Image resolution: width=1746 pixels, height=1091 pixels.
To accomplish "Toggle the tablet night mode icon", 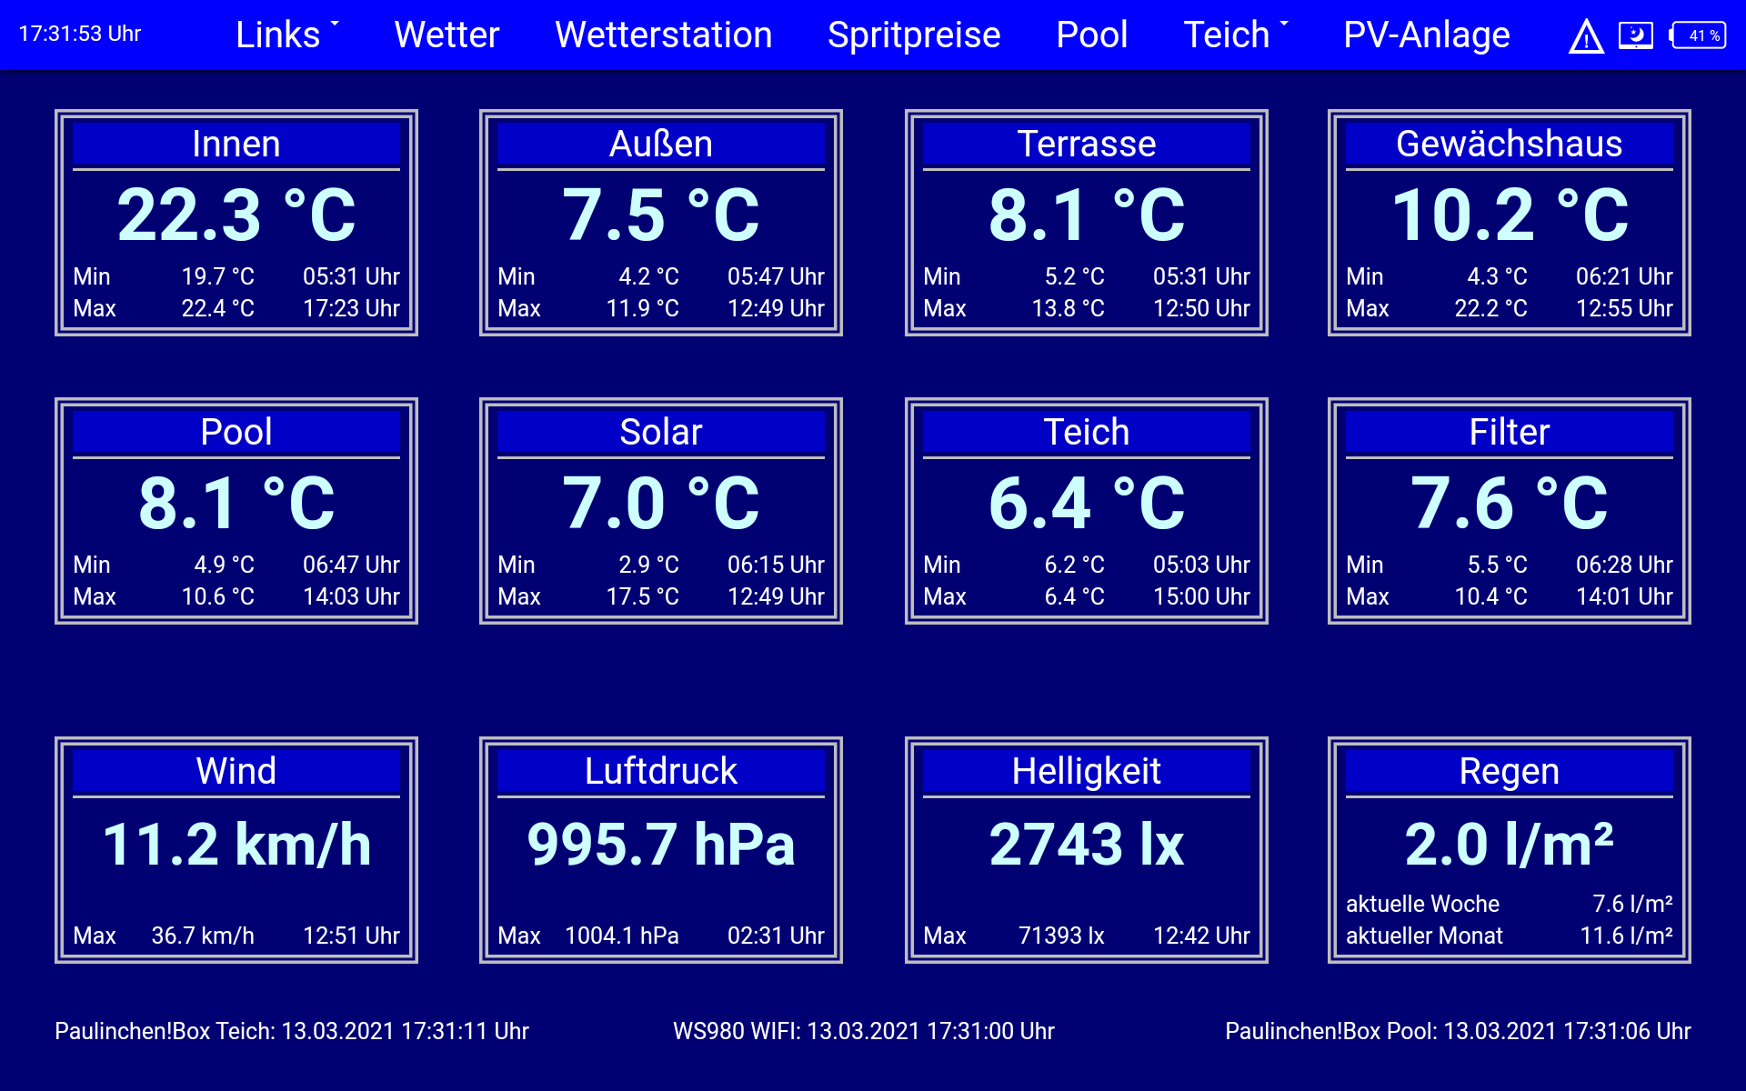I will coord(1635,35).
